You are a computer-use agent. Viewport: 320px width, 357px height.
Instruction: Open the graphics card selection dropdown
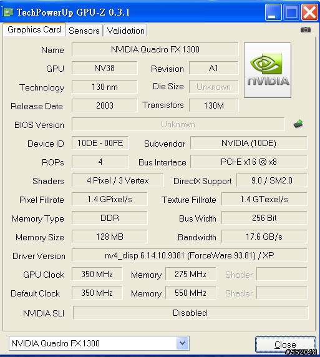pos(183,343)
